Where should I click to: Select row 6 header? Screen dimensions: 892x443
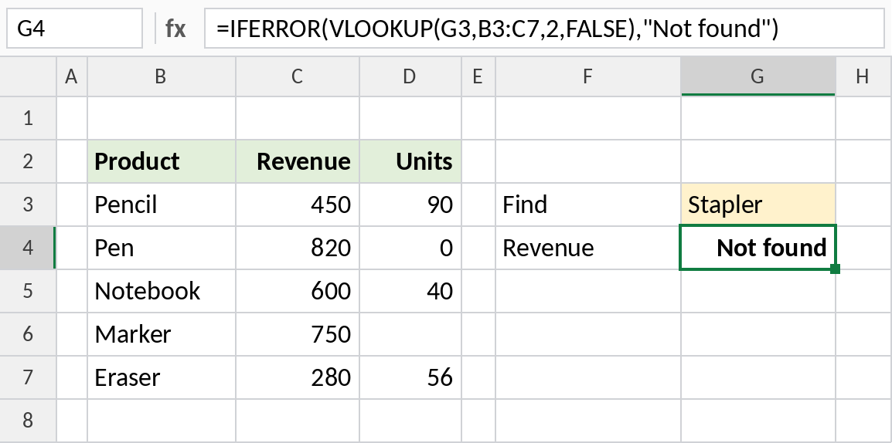point(28,334)
